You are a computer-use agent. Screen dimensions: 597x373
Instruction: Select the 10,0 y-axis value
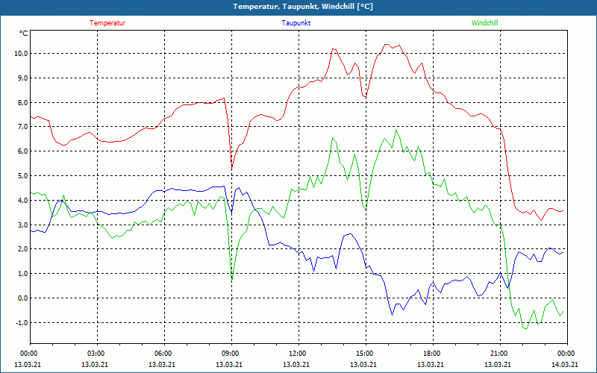pos(22,54)
